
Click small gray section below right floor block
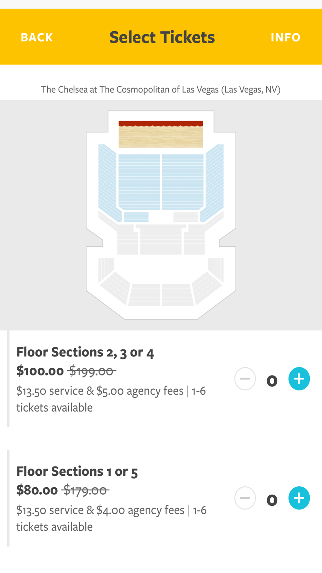click(x=186, y=217)
